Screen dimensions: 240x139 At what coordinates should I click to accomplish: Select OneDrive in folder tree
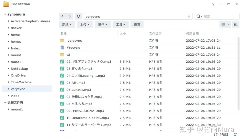point(18,75)
